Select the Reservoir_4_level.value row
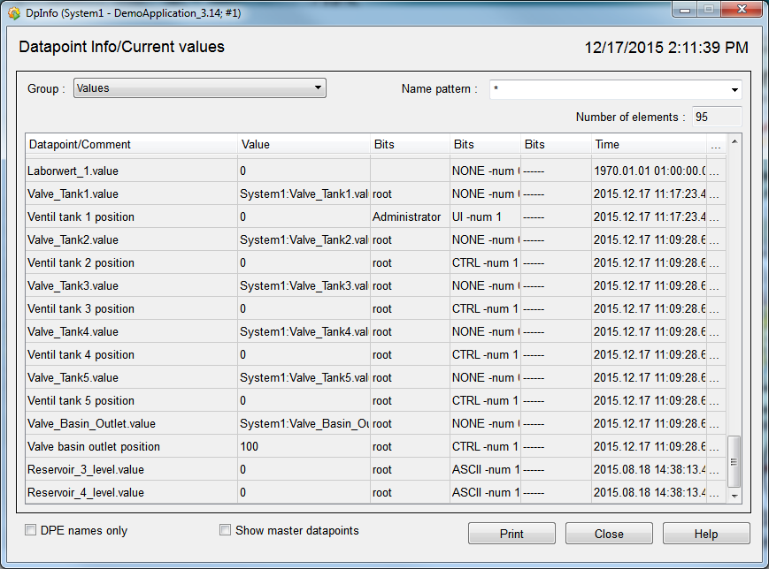Image resolution: width=769 pixels, height=569 pixels. click(x=131, y=492)
